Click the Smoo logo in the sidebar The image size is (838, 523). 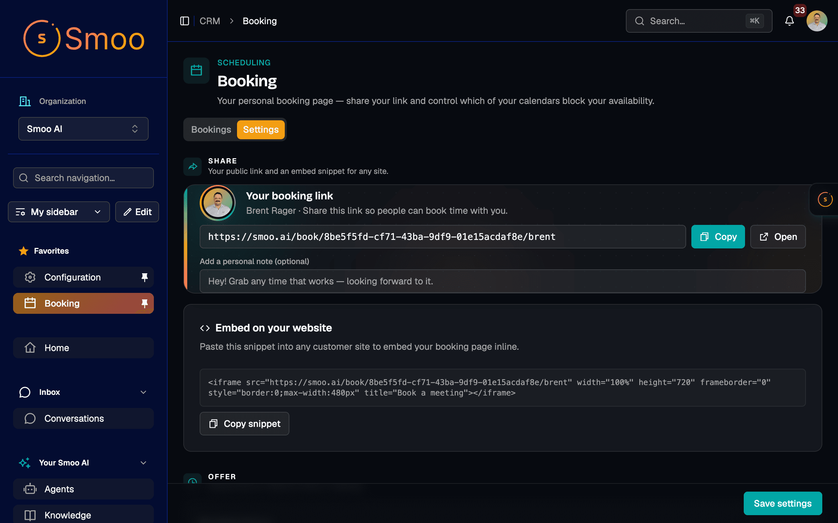click(x=83, y=38)
